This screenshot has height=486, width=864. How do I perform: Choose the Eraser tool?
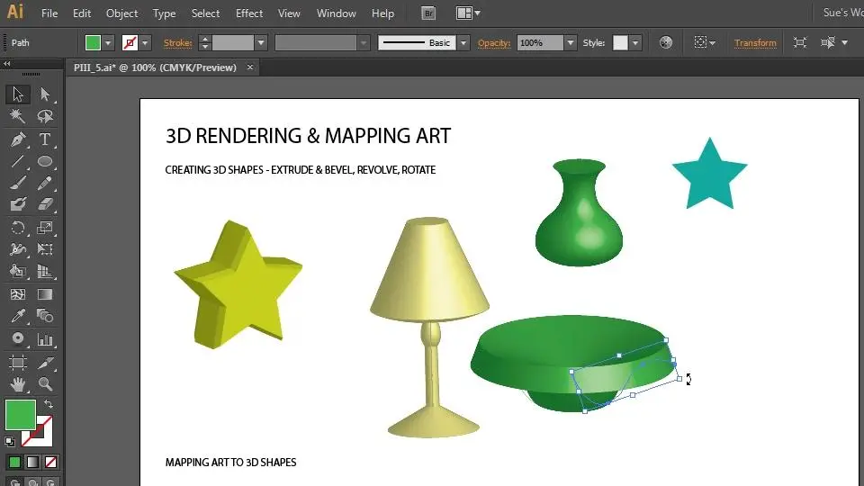(x=45, y=204)
